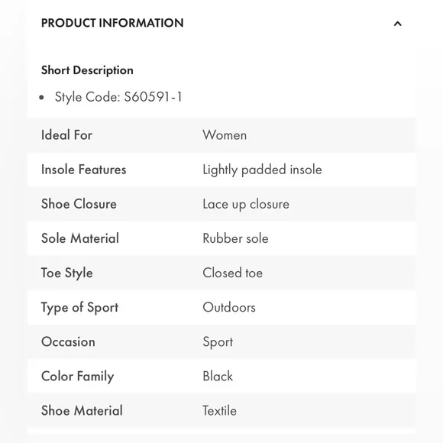Click the Women value
This screenshot has width=443, height=443.
click(225, 135)
